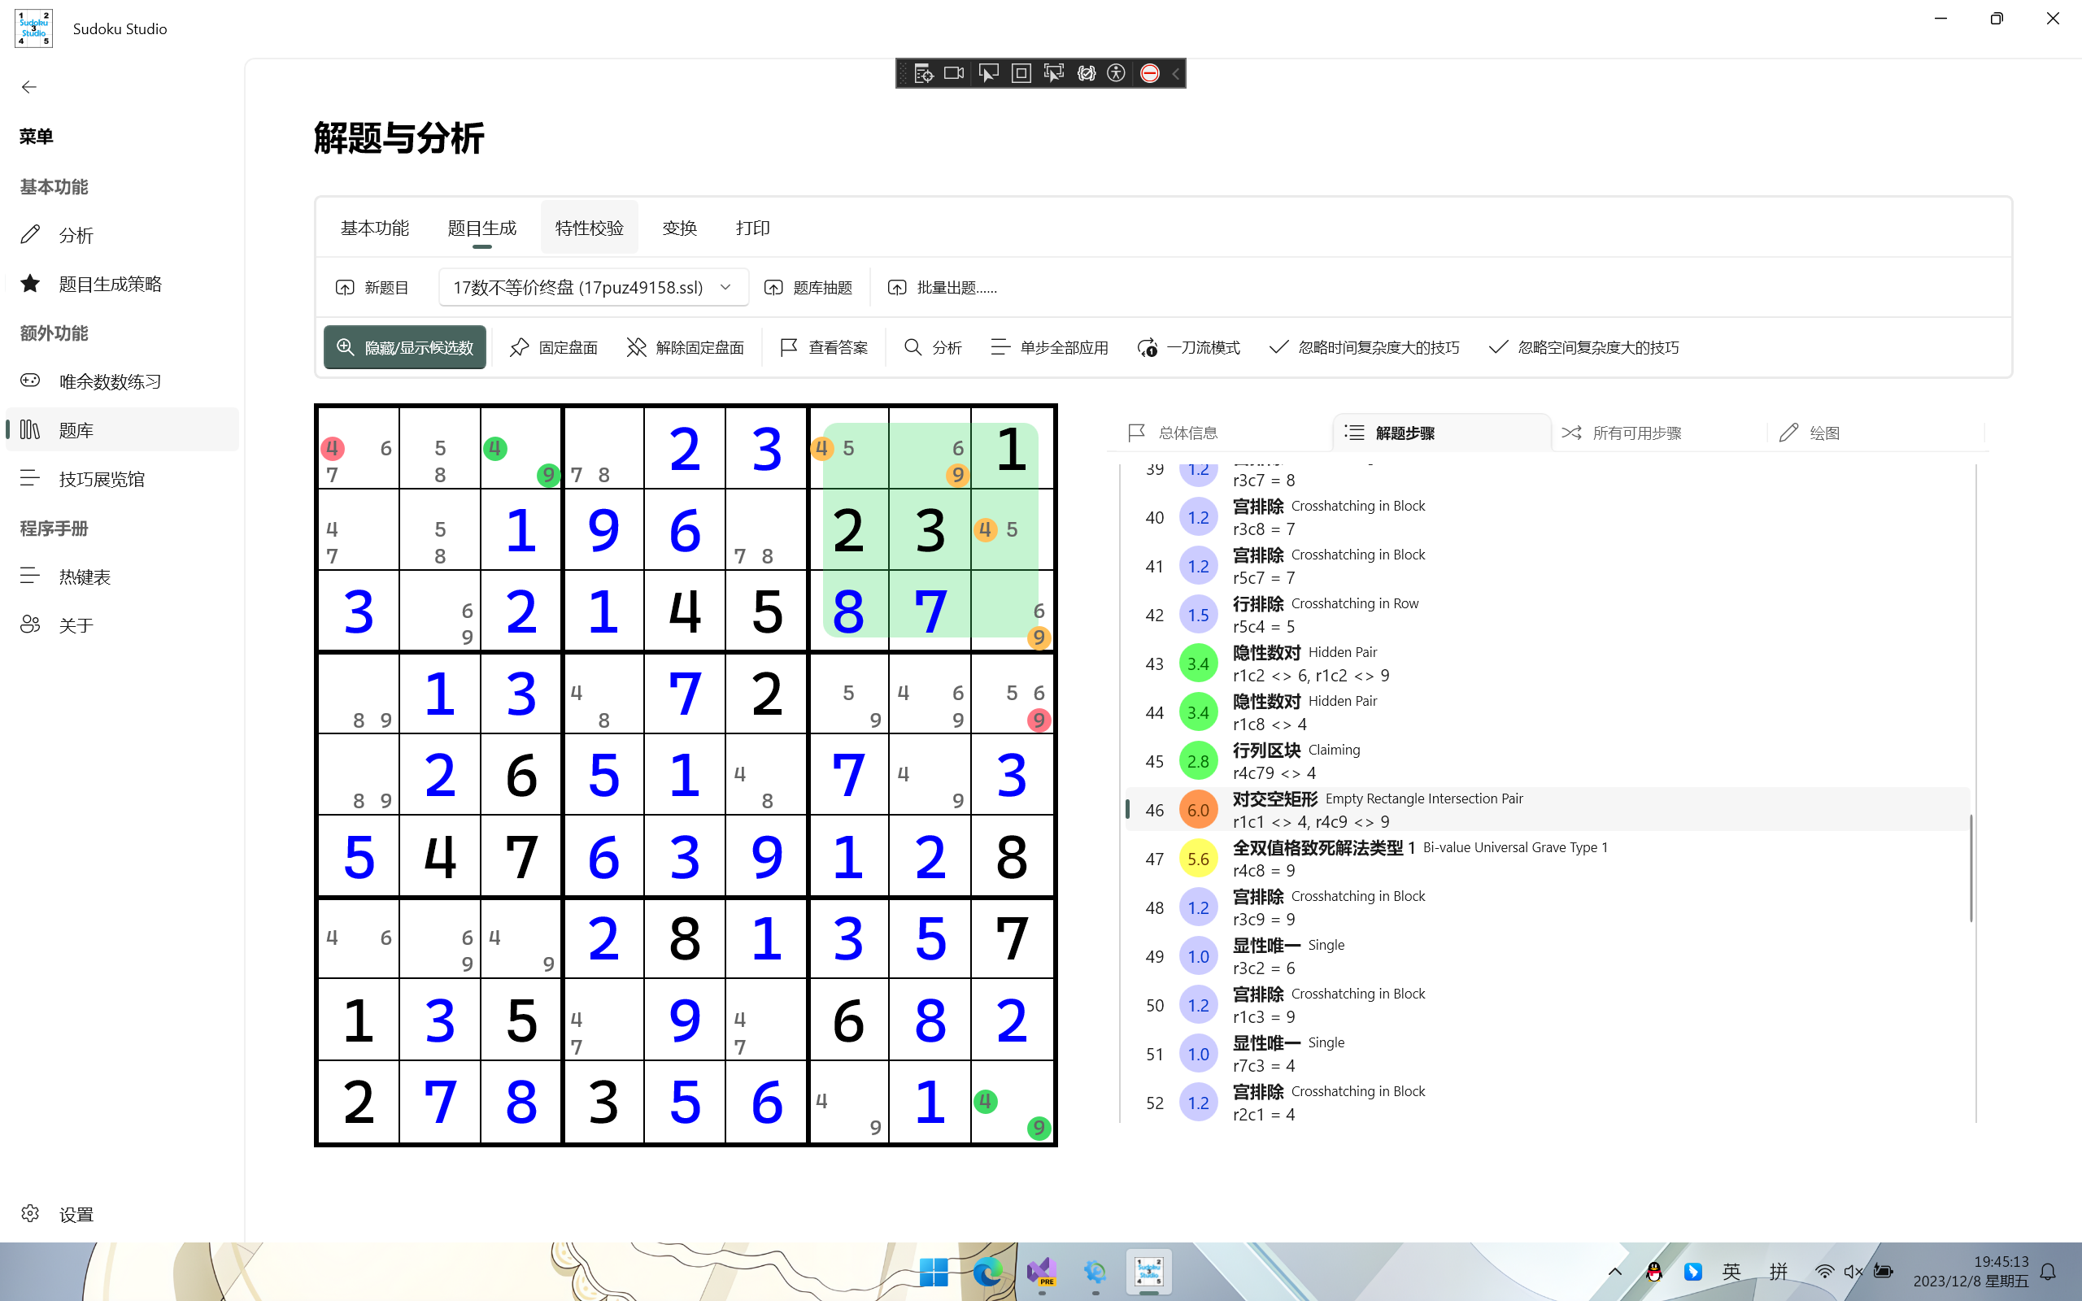Screen dimensions: 2082x1301
Task: Switch to 变换 tab
Action: (x=680, y=228)
